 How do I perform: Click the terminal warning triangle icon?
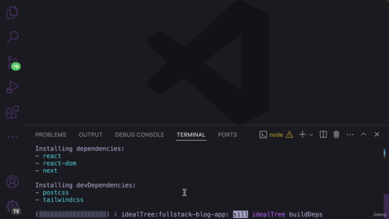click(289, 134)
